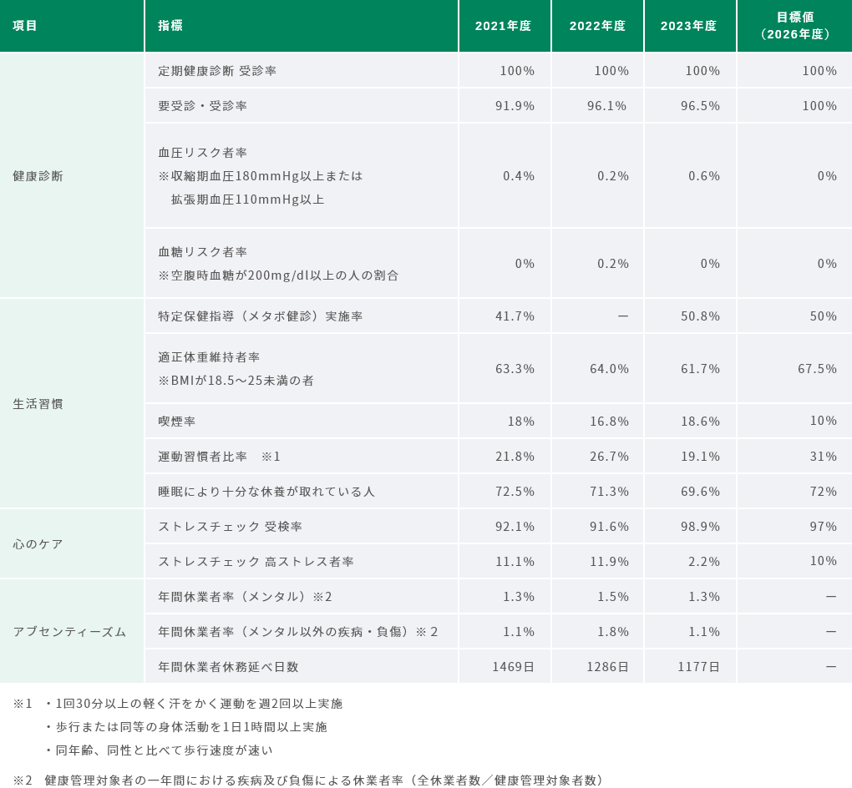The width and height of the screenshot is (852, 788).
Task: Click 年間休業者率(メンタル)※2 label
Action: pos(245,597)
